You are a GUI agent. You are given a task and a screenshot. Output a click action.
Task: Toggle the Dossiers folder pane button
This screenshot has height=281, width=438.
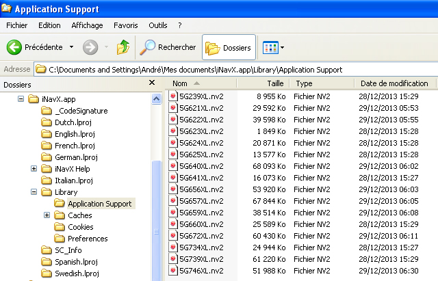[x=229, y=48]
